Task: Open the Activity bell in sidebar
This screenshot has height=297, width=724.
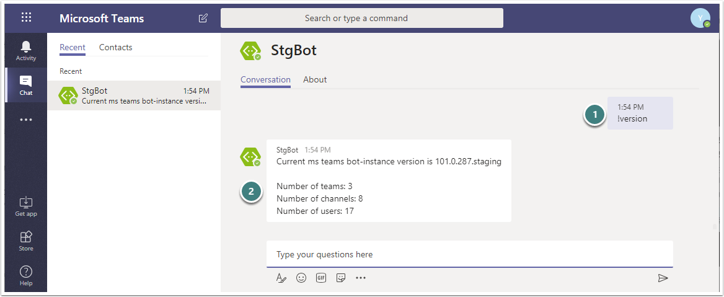Action: pos(26,50)
